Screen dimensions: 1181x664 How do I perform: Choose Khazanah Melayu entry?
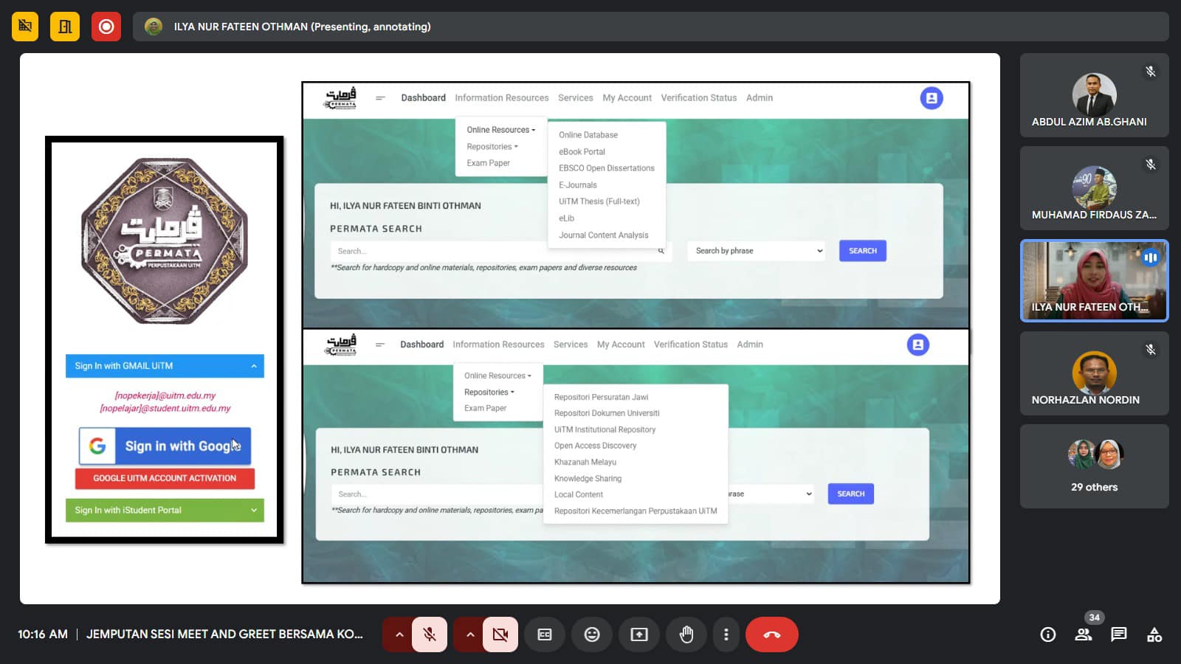(585, 462)
